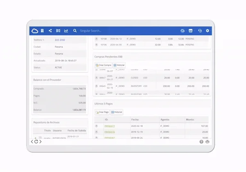Select the row marker for order 10108
Viewport: 246px width, 172px height.
(96, 38)
